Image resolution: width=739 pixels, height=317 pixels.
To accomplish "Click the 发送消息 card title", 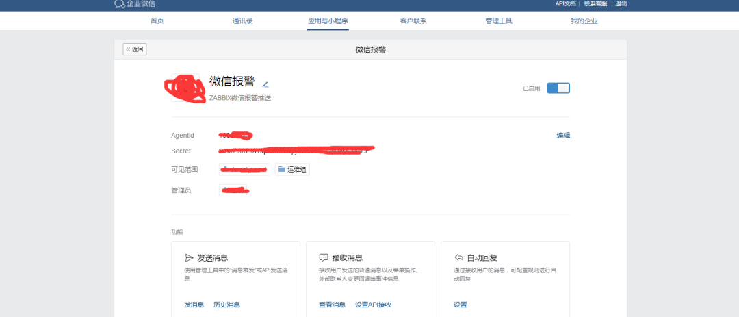I will (x=213, y=258).
